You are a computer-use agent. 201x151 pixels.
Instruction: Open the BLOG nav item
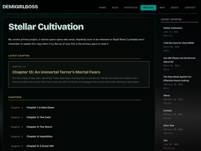point(115,7)
